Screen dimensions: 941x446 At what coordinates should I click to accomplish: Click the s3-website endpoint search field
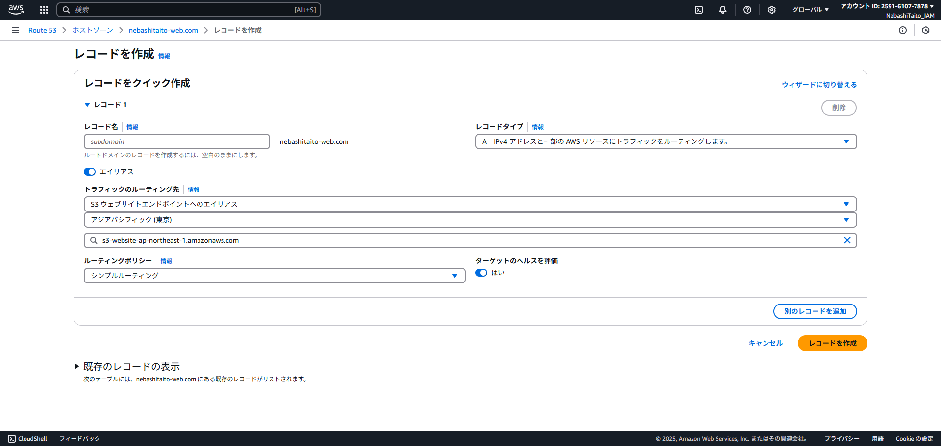(470, 240)
